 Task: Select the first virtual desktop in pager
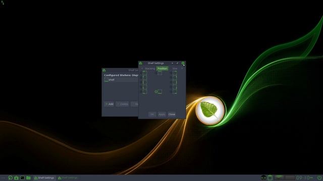279,177
